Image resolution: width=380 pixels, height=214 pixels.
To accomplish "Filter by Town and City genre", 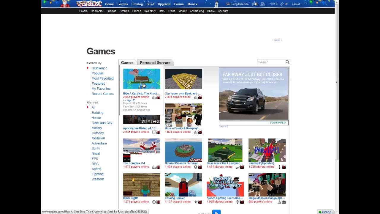I will [102, 123].
